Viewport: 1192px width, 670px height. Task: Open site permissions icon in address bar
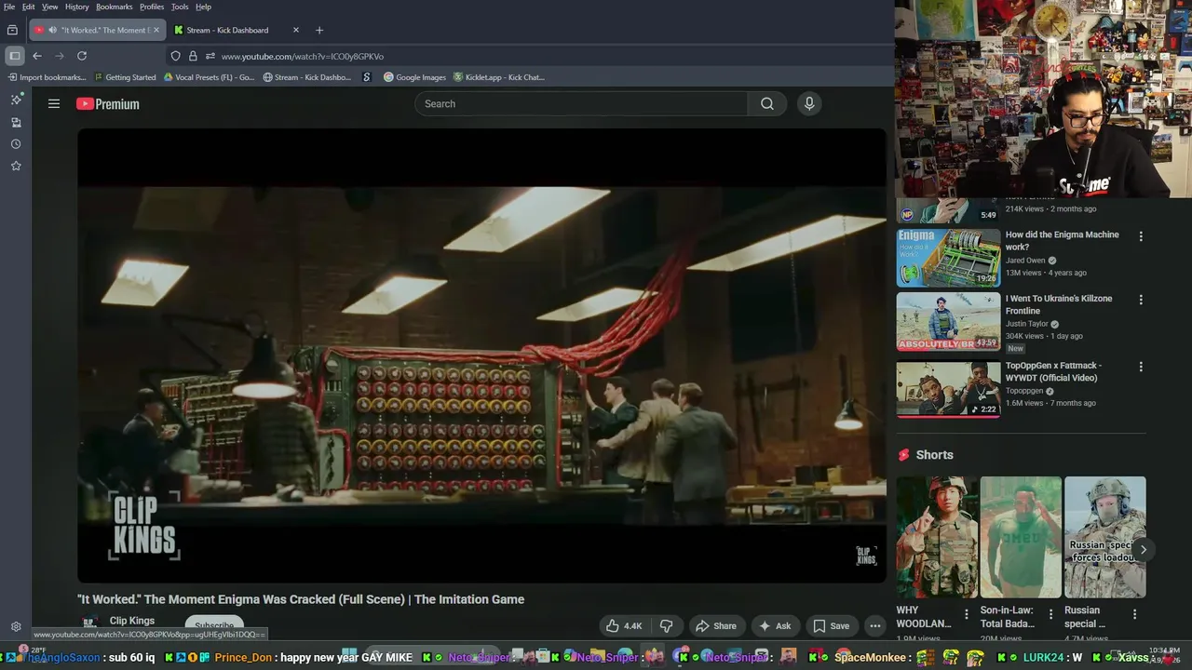(x=210, y=56)
